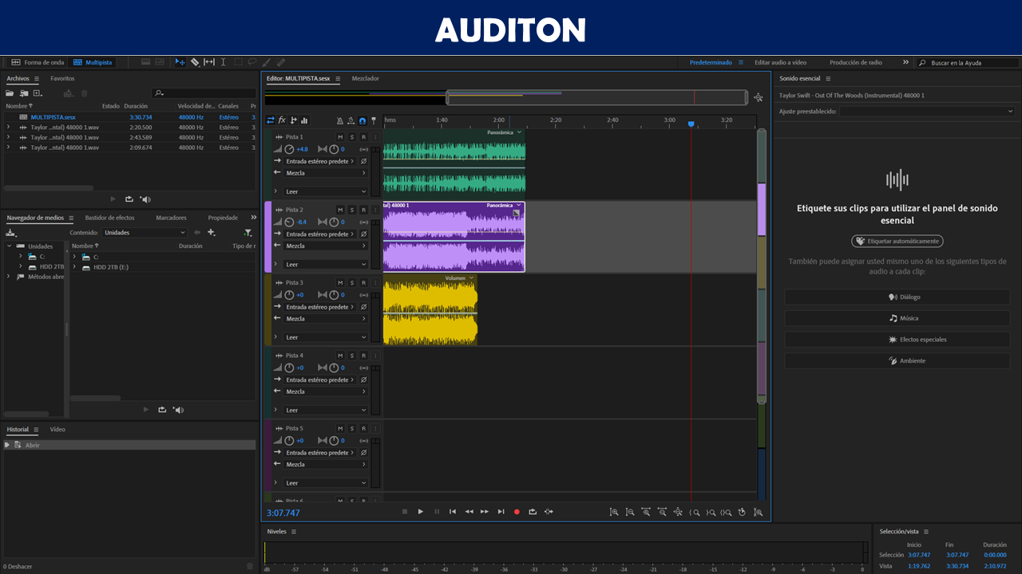Click the Música audio type button
Image resolution: width=1022 pixels, height=574 pixels.
point(897,318)
